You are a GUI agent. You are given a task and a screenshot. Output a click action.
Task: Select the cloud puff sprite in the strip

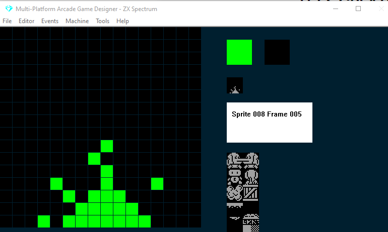(235, 193)
